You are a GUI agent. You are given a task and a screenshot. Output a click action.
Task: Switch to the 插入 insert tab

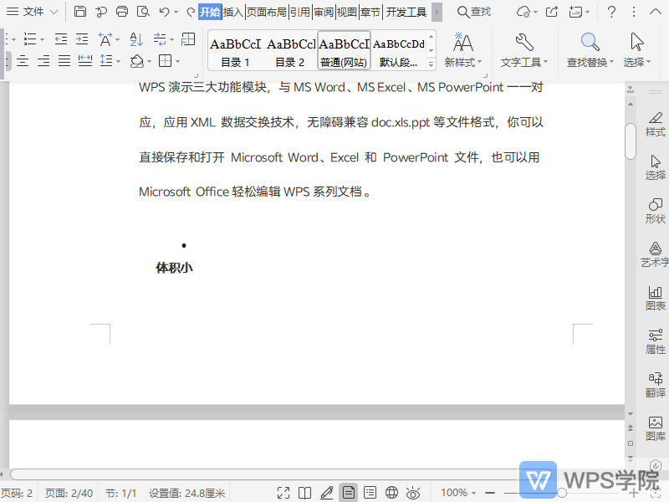click(x=233, y=12)
